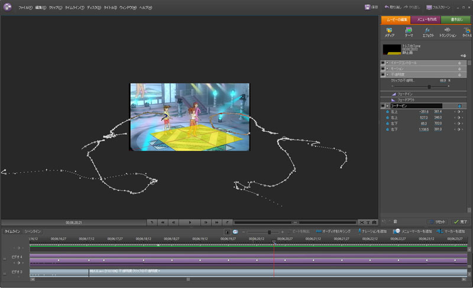
Task: Open the メディア (Media) panel icon
Action: coord(389,30)
